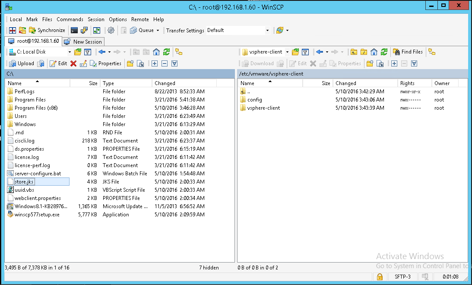Toggle synchronized browsing in the local panel
The image size is (472, 285).
click(178, 51)
